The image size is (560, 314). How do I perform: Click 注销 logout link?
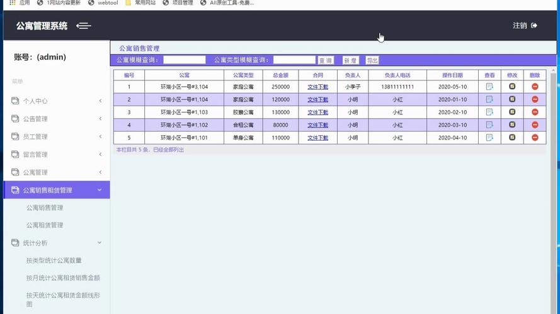pos(520,26)
